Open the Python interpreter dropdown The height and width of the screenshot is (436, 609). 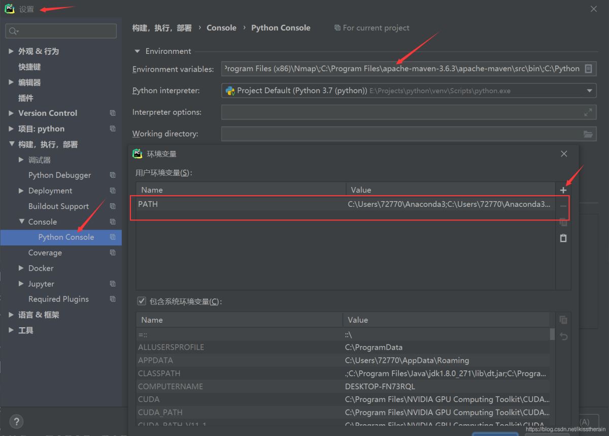point(589,91)
